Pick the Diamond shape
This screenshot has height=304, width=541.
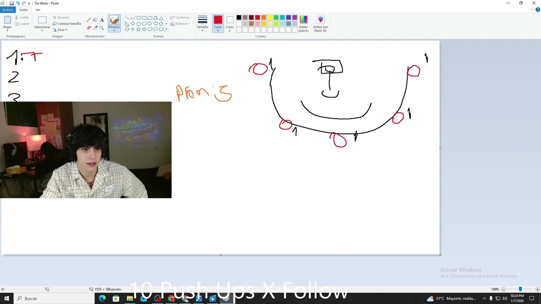(133, 24)
